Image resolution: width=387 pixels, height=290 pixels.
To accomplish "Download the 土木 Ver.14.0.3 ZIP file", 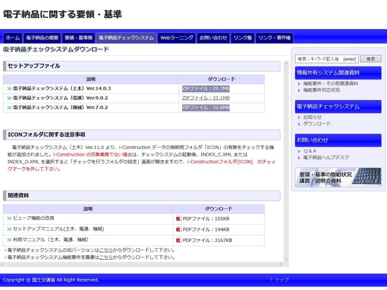I will [206, 88].
